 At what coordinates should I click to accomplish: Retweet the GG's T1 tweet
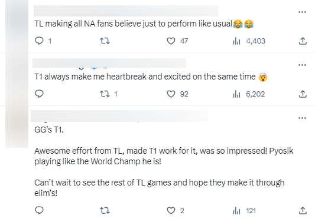[x=105, y=211]
